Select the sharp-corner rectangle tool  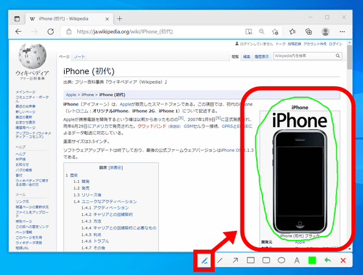[251, 260]
